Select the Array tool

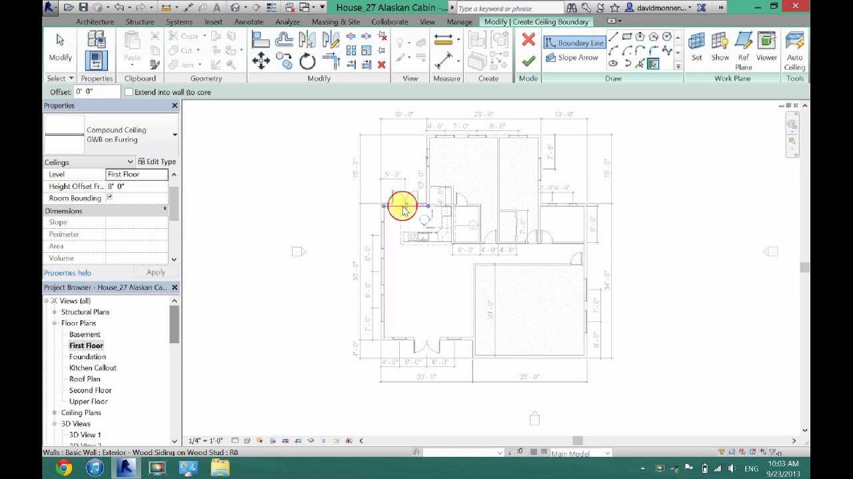tap(351, 51)
